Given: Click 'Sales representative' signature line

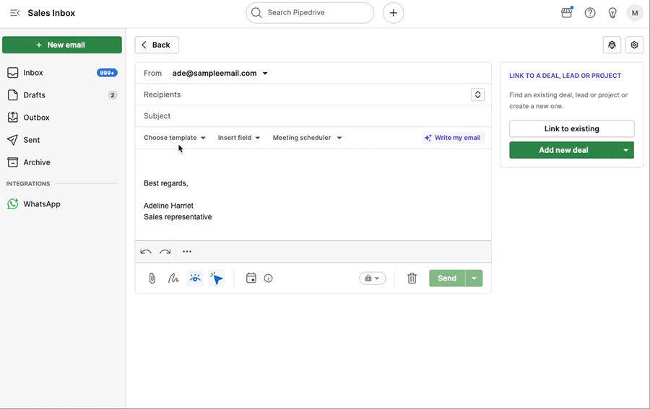Looking at the screenshot, I should coord(178,217).
